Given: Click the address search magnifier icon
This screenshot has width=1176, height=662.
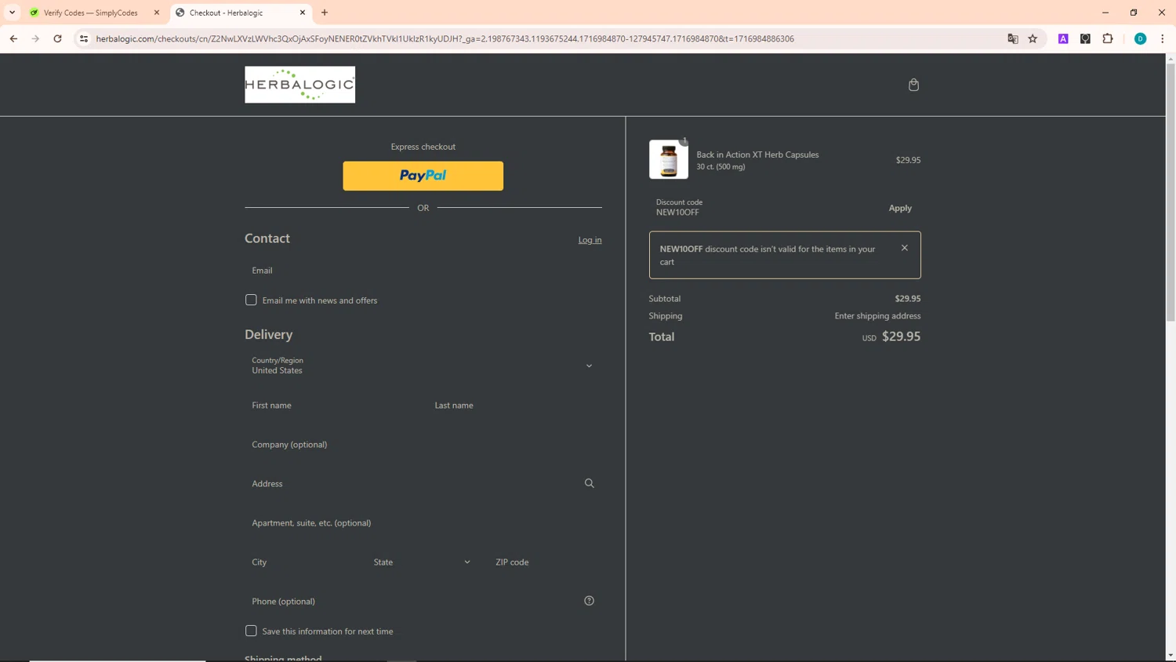Looking at the screenshot, I should [x=589, y=483].
